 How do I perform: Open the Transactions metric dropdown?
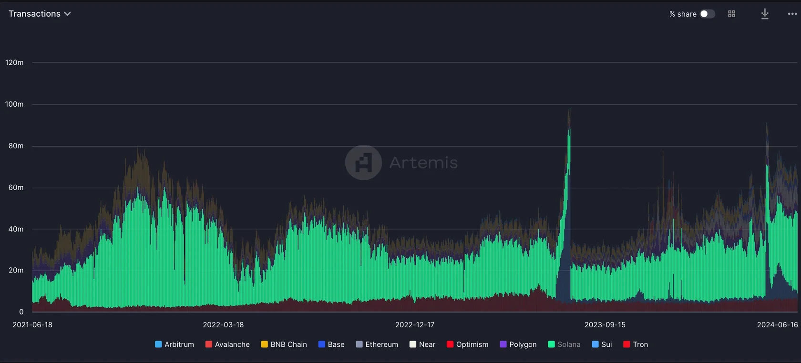[40, 14]
